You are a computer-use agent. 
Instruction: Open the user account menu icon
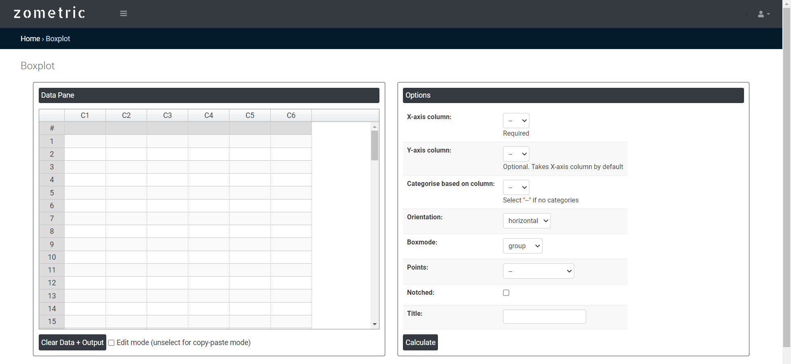click(763, 14)
